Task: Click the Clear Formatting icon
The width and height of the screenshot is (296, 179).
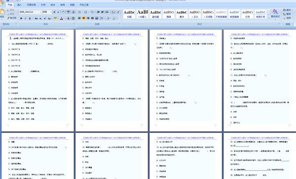Action: pos(63,12)
